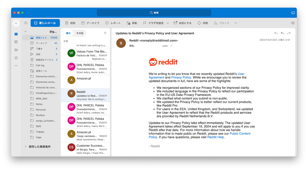
Task: Open the toolbar more options ellipsis
Action: 236,23
